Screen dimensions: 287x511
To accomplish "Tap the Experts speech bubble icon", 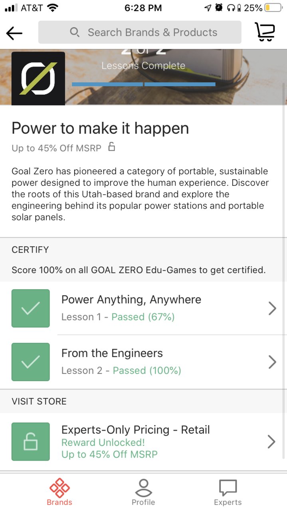I will point(228,487).
